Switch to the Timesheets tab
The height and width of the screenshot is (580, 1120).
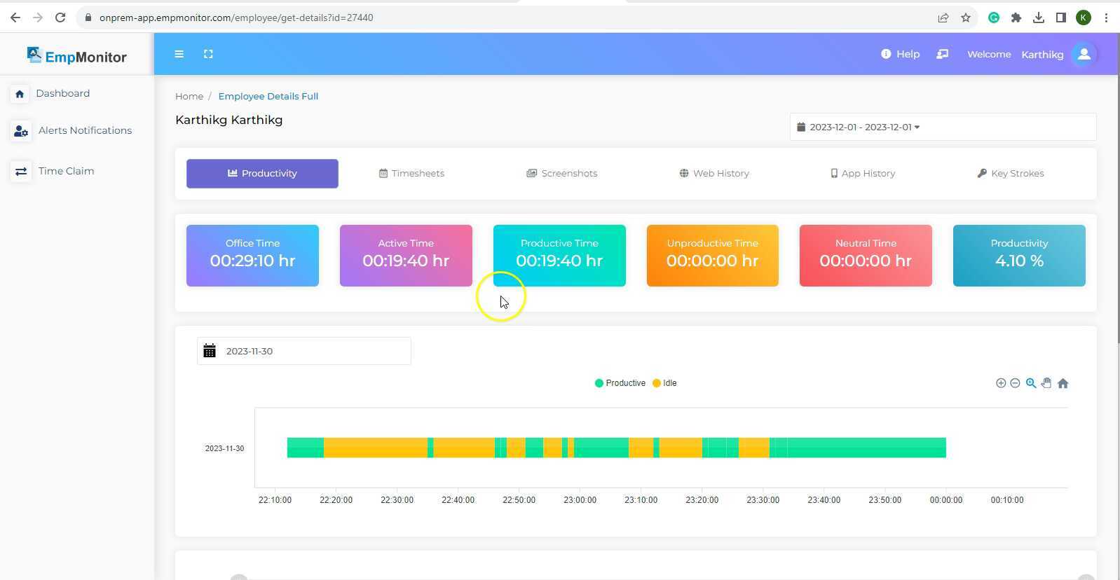pyautogui.click(x=412, y=174)
